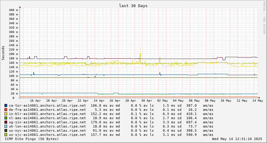Click the 'Seconds' y-axis label
Viewport: 267px width, 143px height.
pos(3,53)
